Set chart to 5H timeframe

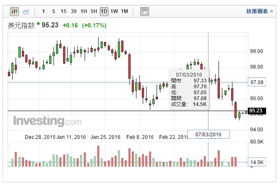[94, 11]
